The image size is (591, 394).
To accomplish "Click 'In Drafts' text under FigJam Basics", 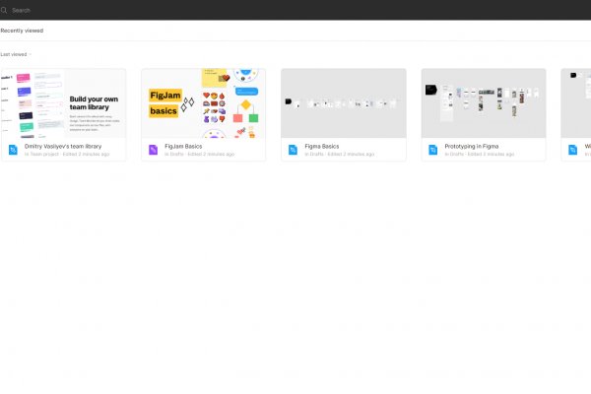I will coord(174,155).
